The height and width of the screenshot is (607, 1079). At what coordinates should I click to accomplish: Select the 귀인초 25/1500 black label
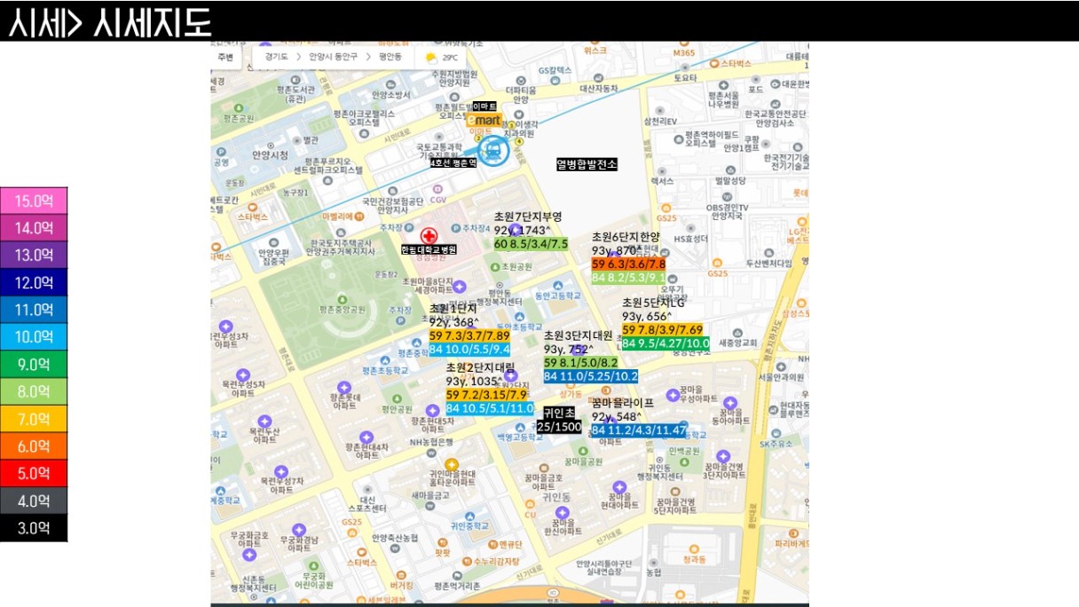click(x=559, y=420)
